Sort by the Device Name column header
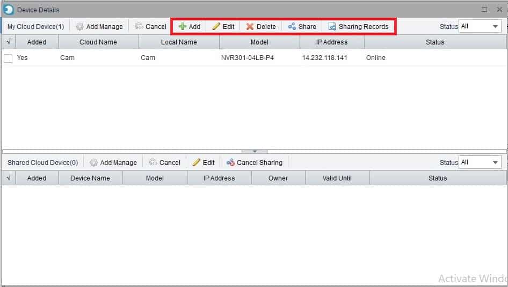 [x=90, y=178]
